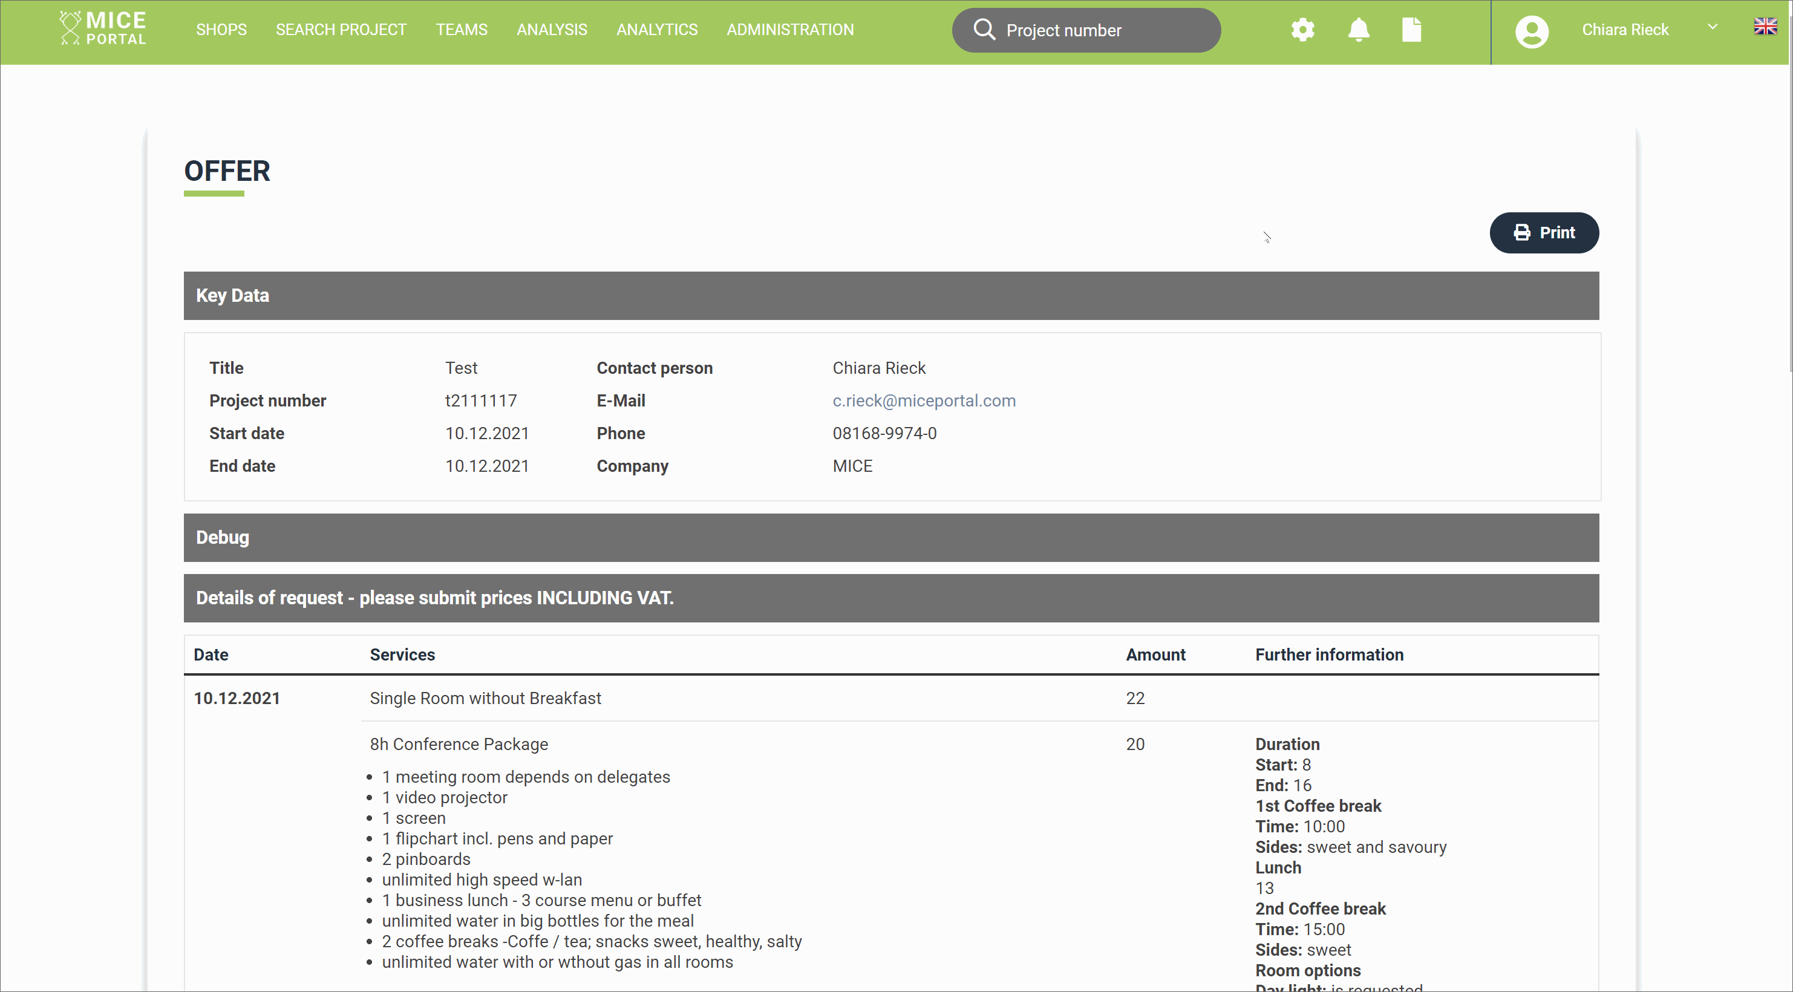The width and height of the screenshot is (1793, 992).
Task: Open the SHOPS menu
Action: point(221,29)
